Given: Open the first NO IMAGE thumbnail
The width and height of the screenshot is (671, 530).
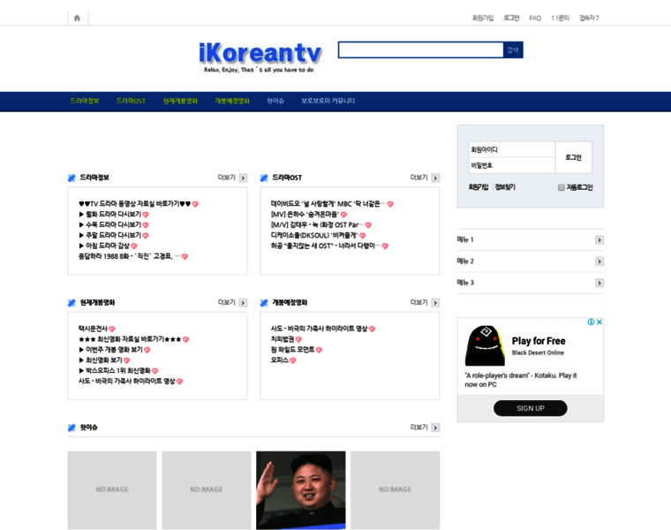Looking at the screenshot, I should click(x=112, y=490).
